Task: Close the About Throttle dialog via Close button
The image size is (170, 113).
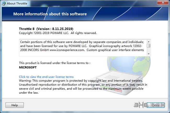Action: (x=156, y=105)
